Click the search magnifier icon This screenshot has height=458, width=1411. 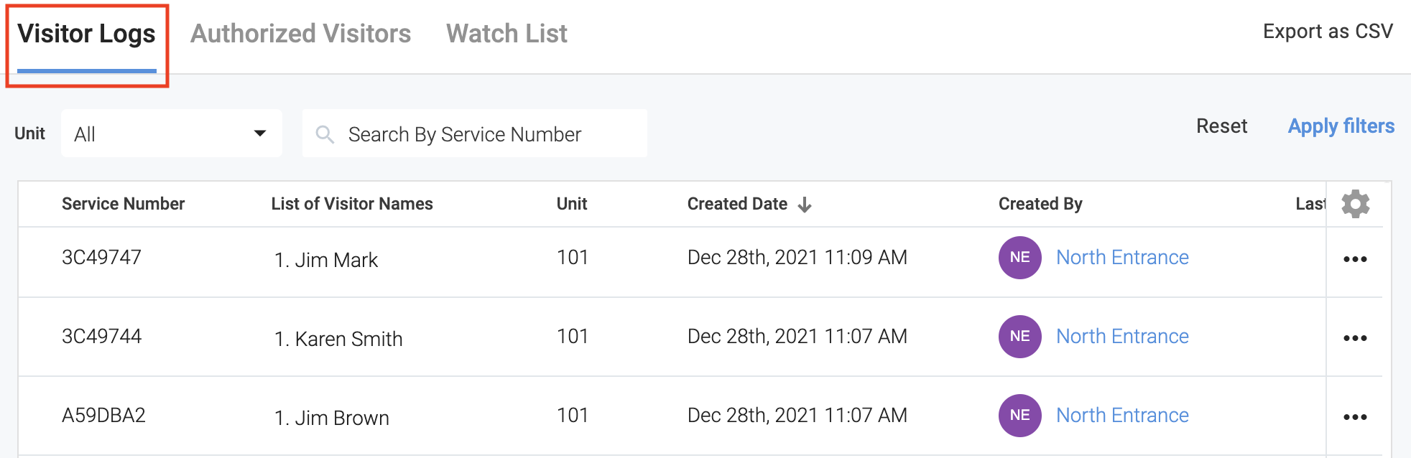pos(325,134)
